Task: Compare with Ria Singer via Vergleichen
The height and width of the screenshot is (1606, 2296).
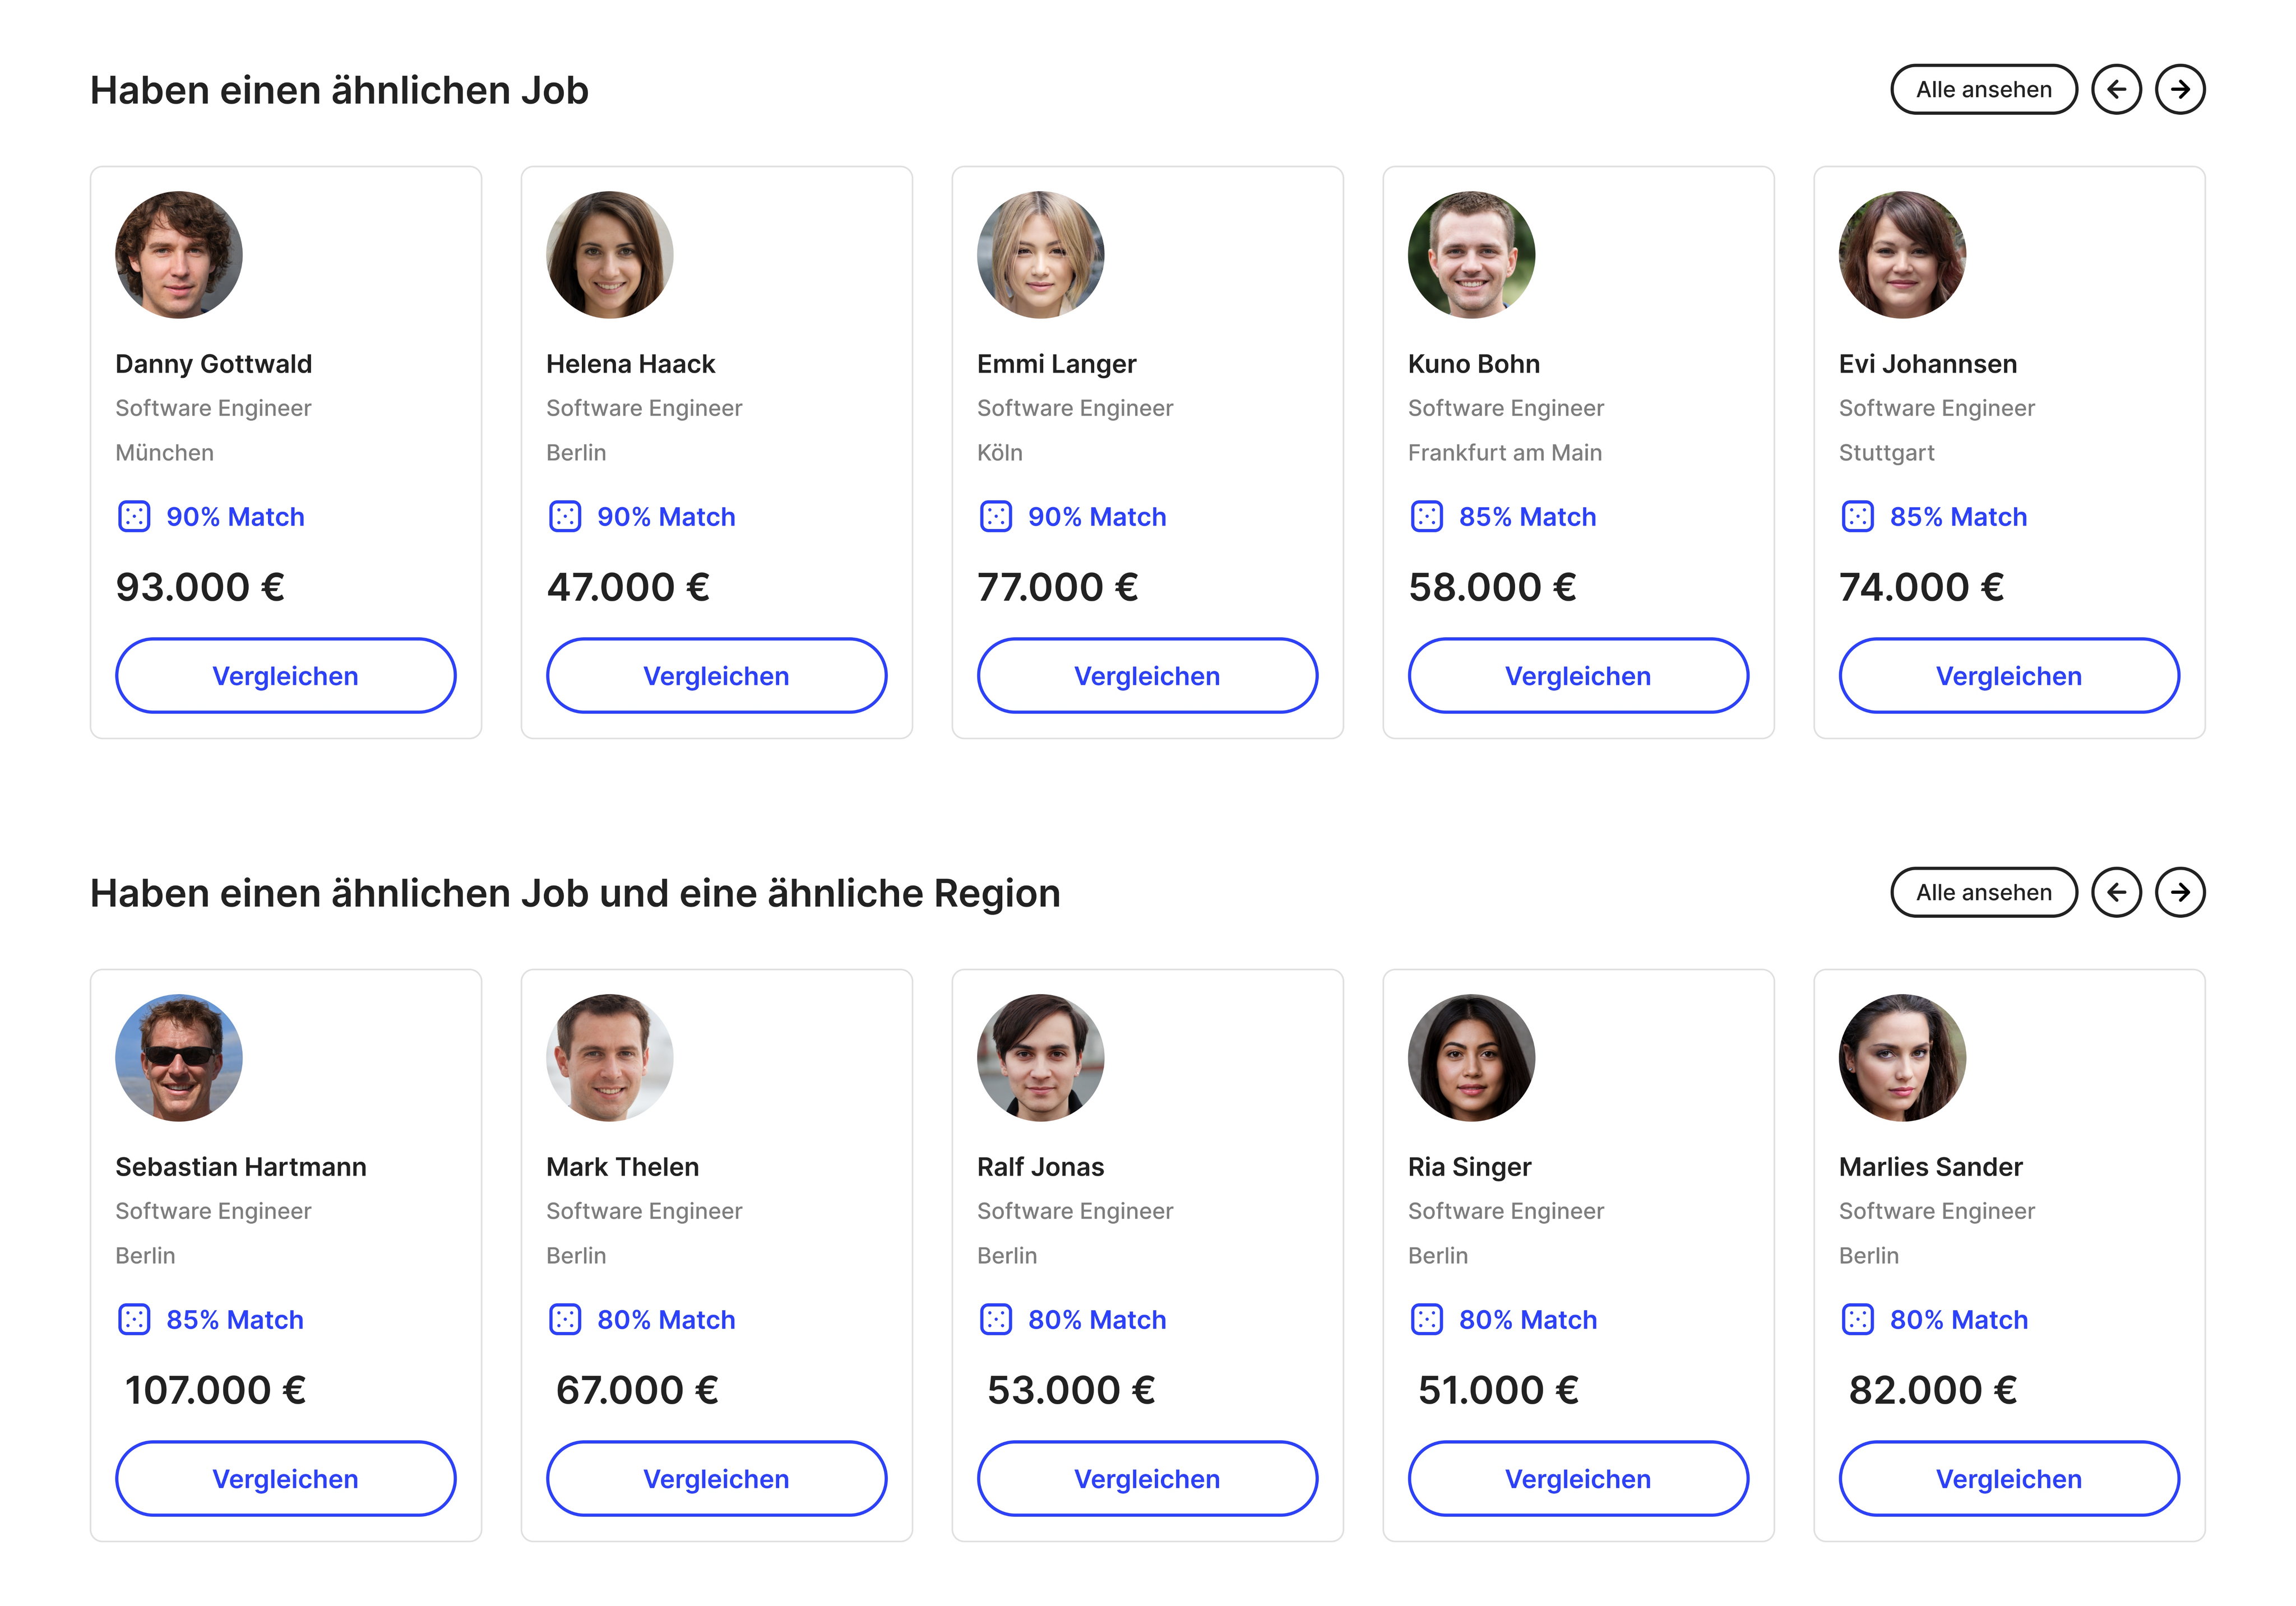Action: 1578,1478
